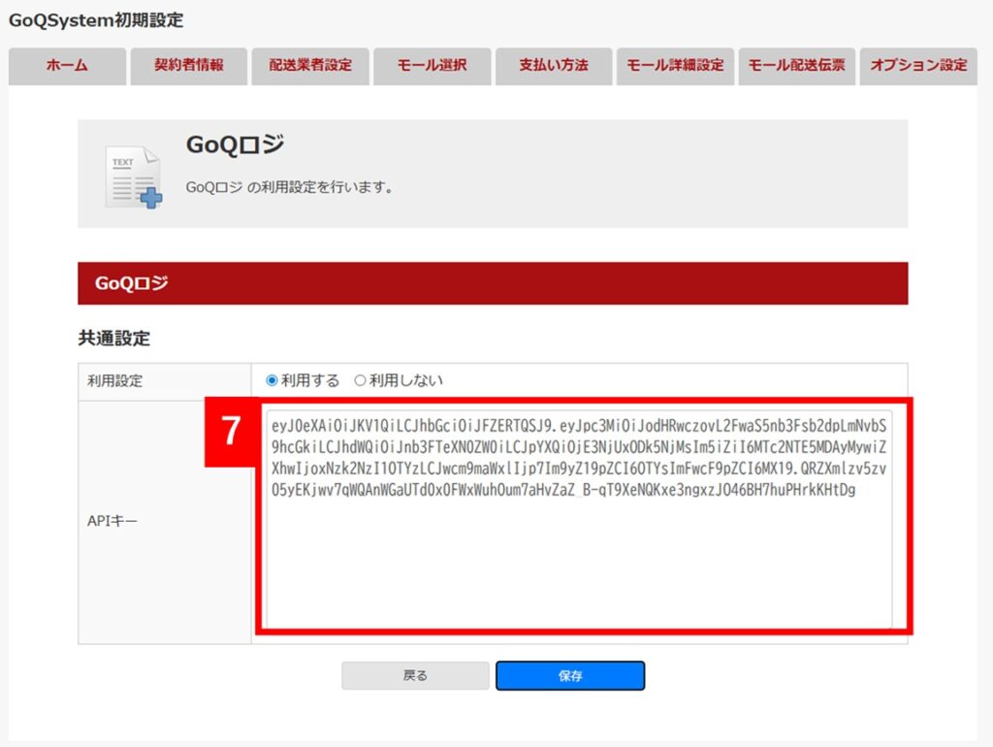Focus the APIキー text area
Image resolution: width=993 pixels, height=747 pixels.
578,563
